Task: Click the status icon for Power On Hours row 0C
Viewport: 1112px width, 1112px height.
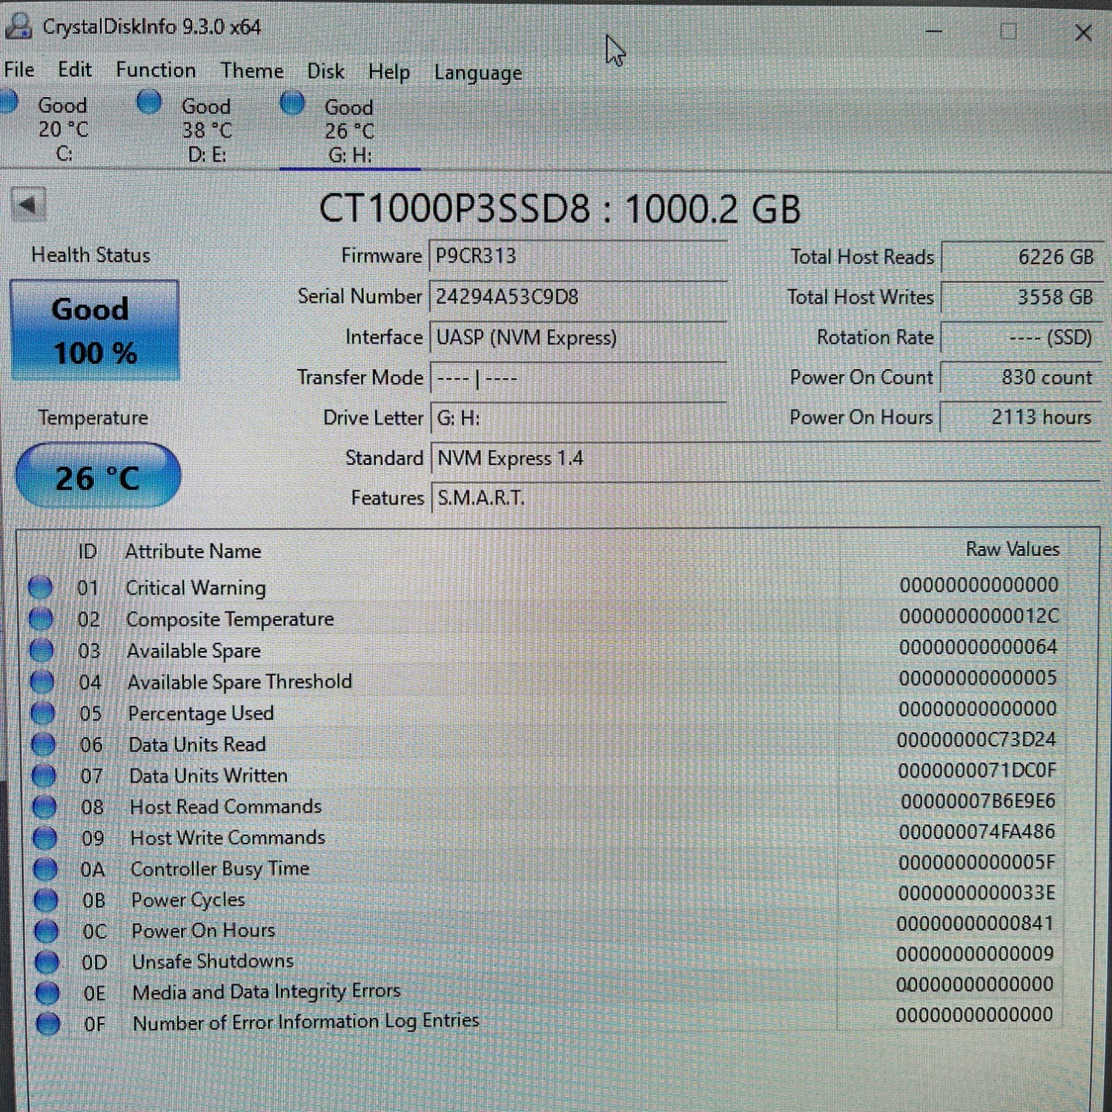Action: pyautogui.click(x=47, y=931)
